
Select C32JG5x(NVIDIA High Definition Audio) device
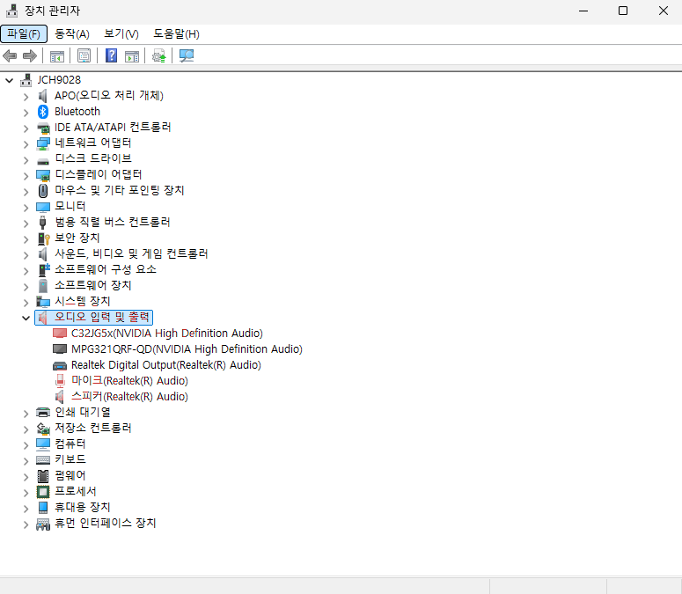[x=167, y=334]
